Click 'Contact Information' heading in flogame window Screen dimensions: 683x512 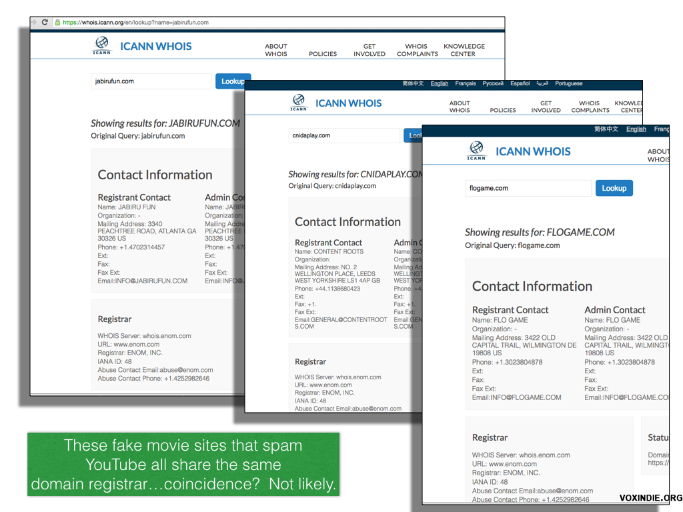click(x=532, y=286)
